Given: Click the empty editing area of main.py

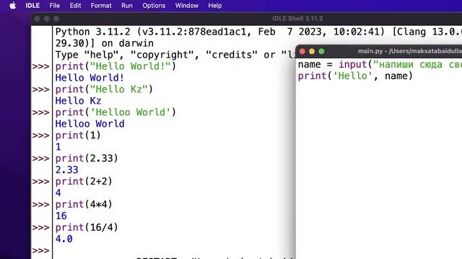Looking at the screenshot, I should [379, 171].
